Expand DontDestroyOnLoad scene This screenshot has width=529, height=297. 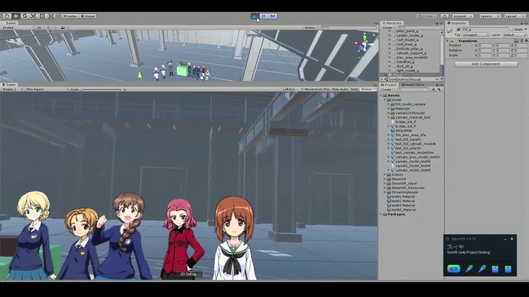point(382,79)
